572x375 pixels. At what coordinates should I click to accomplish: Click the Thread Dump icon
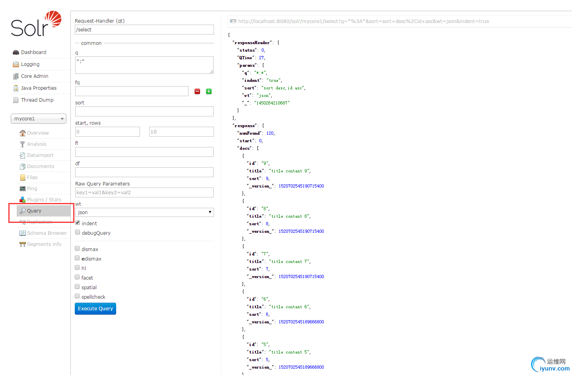pos(16,100)
